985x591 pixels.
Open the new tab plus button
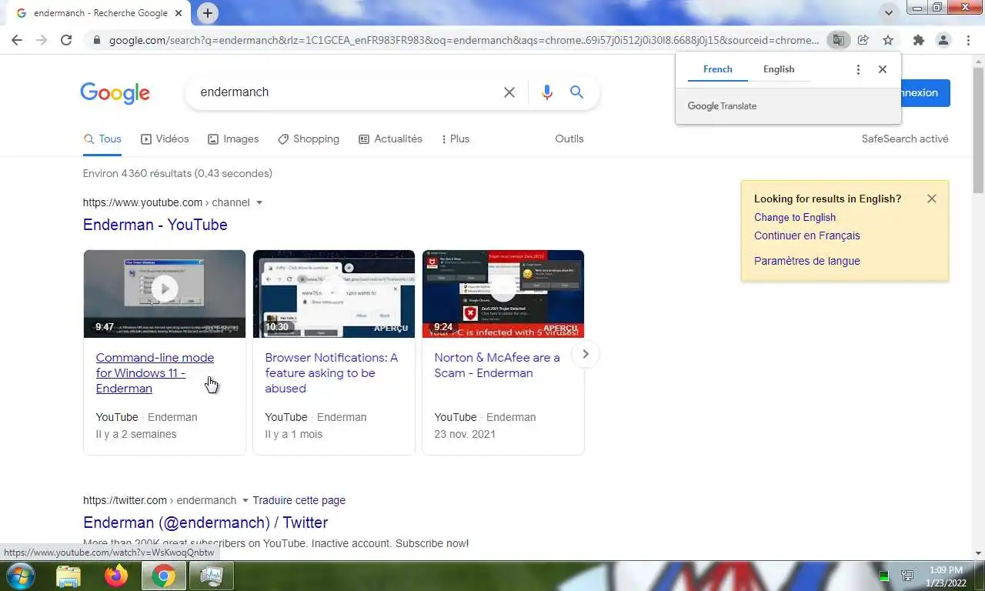[207, 13]
